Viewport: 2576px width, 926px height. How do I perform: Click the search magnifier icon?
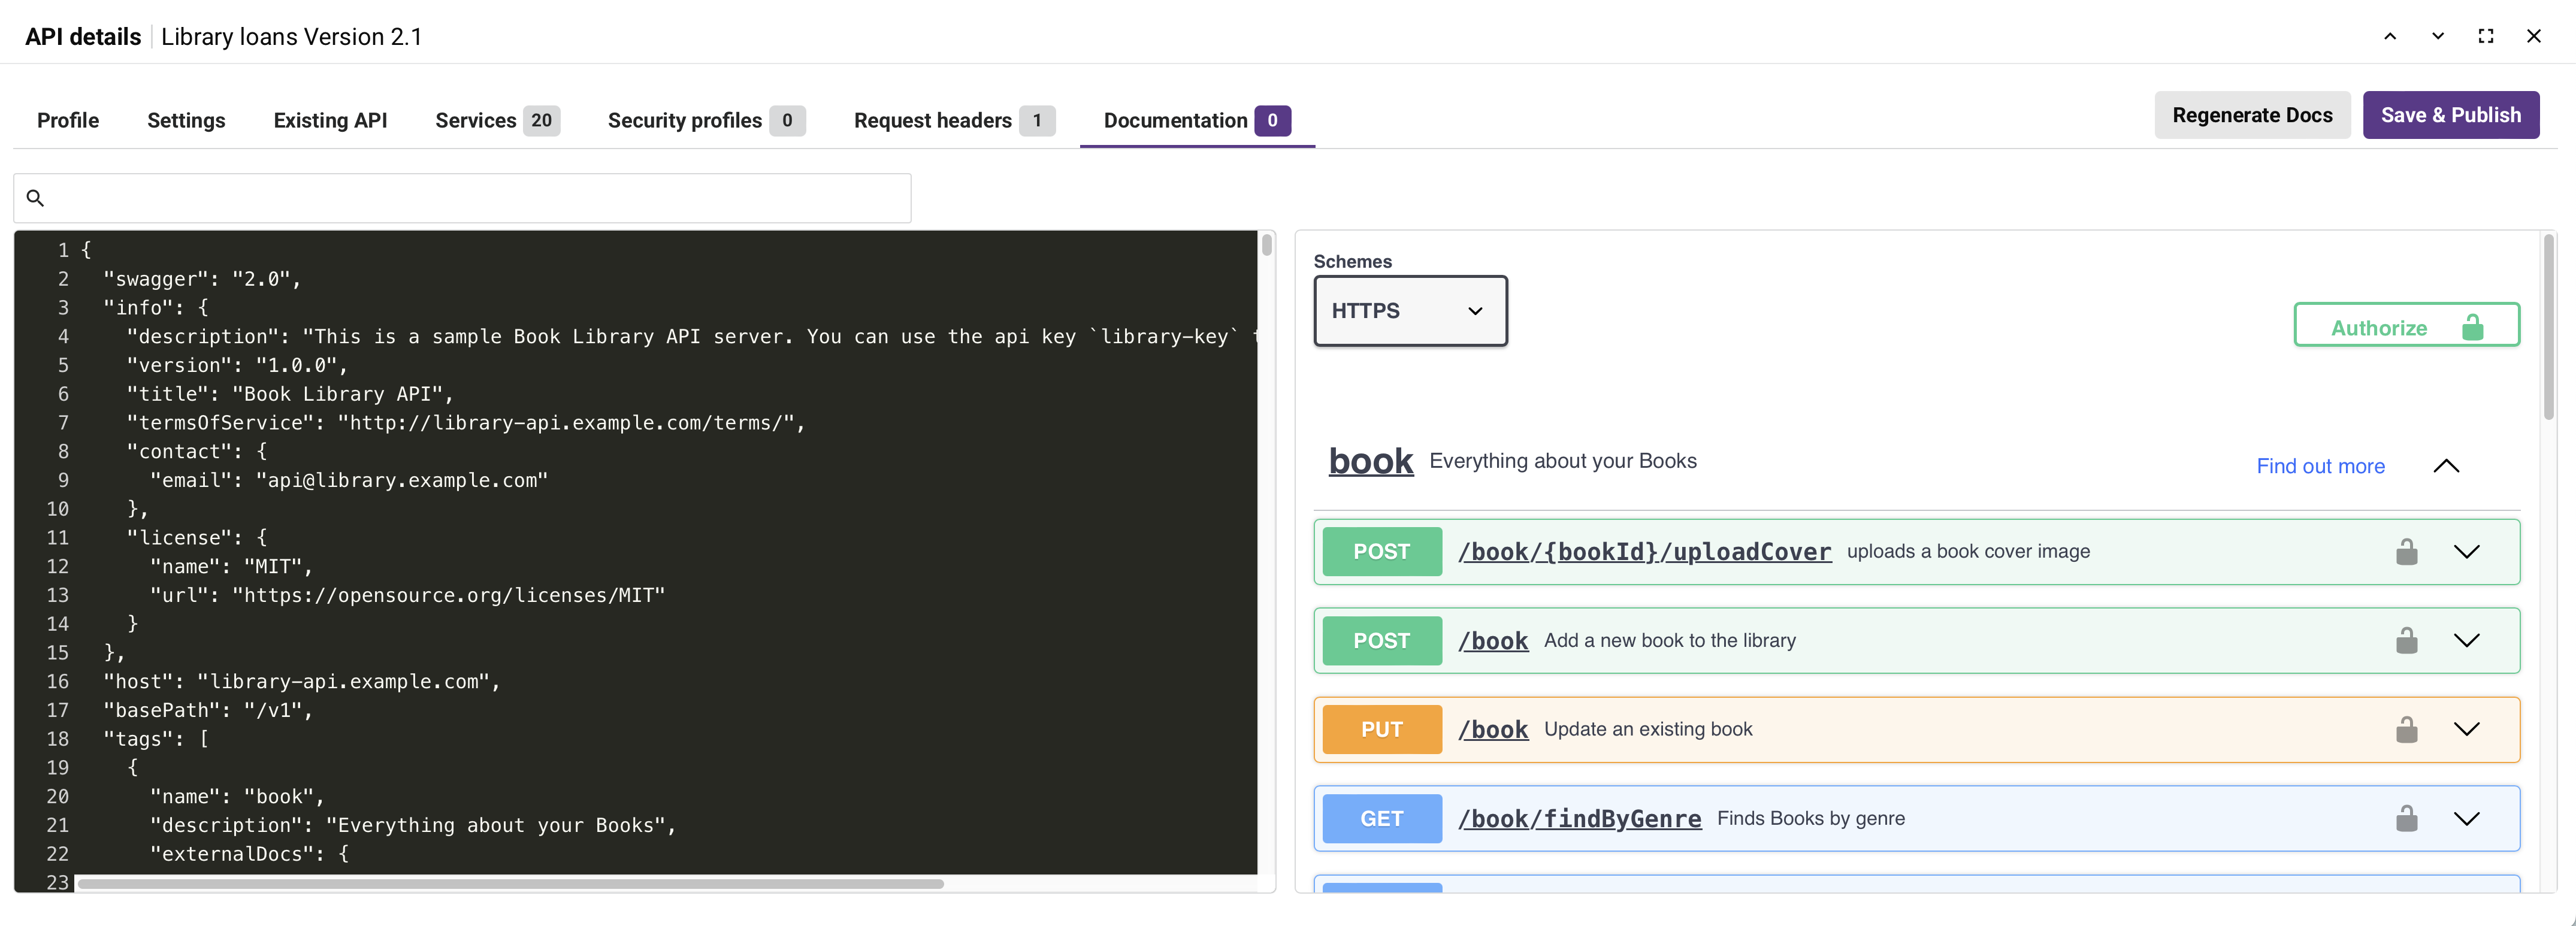click(35, 198)
